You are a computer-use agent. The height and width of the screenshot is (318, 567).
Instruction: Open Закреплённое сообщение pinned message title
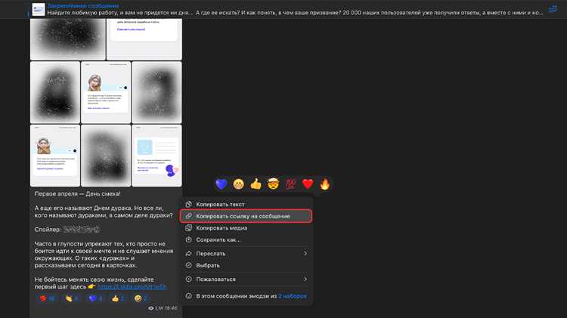pyautogui.click(x=83, y=6)
